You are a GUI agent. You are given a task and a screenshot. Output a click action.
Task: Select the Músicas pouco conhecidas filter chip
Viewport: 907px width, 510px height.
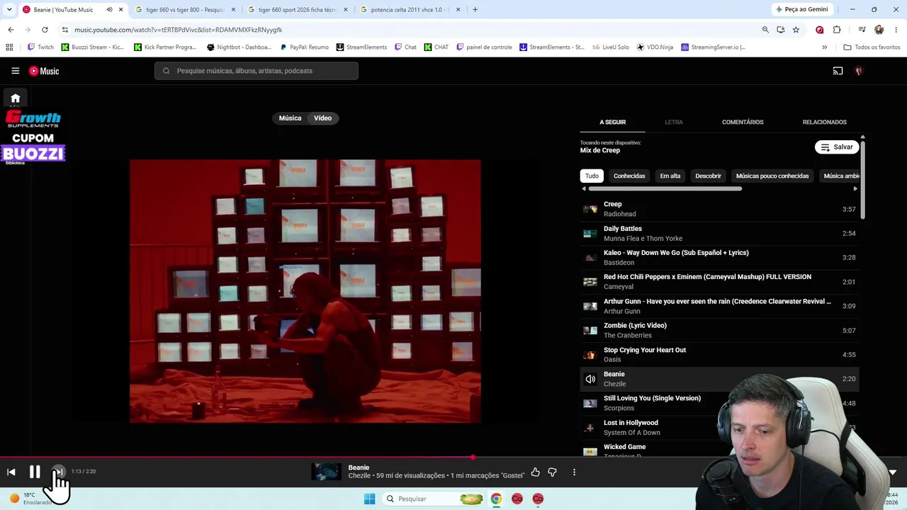click(772, 176)
